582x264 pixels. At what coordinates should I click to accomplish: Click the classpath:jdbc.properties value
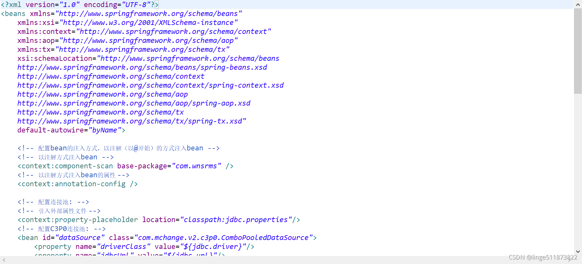point(236,220)
